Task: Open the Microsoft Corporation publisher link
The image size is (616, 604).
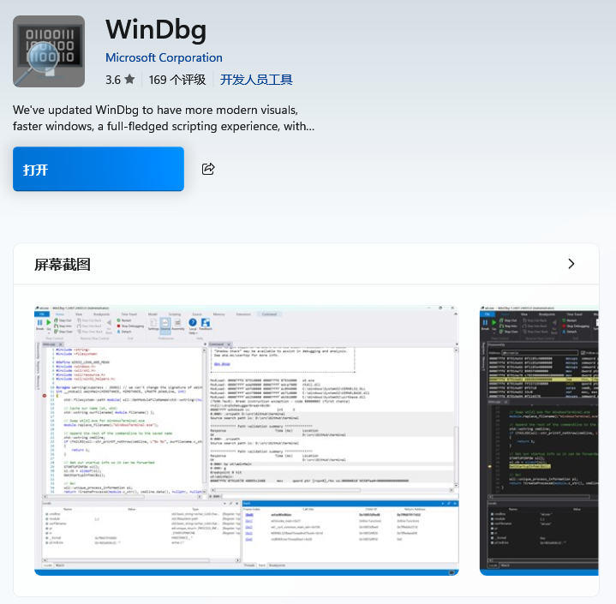Action: [164, 57]
